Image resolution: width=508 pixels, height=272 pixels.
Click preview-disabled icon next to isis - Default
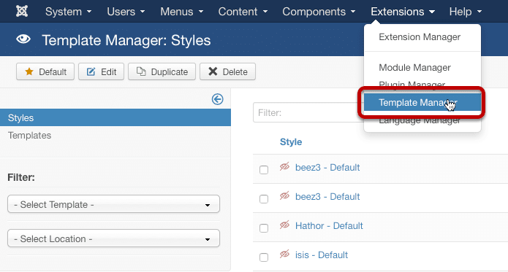click(284, 254)
